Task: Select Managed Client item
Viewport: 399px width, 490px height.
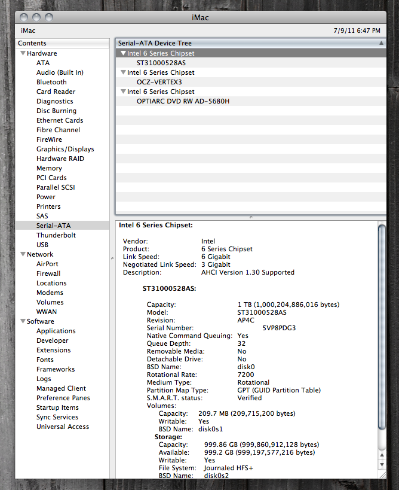Action: [x=61, y=388]
